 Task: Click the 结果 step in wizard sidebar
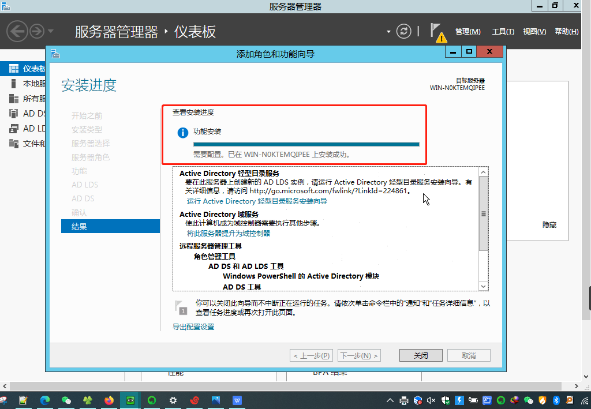point(110,226)
